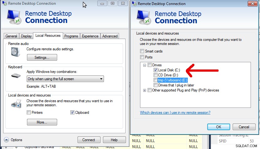Image resolution: width=260 pixels, height=149 pixels.
Task: Uncheck the Local Disk (C:) checkbox
Action: pyautogui.click(x=155, y=70)
